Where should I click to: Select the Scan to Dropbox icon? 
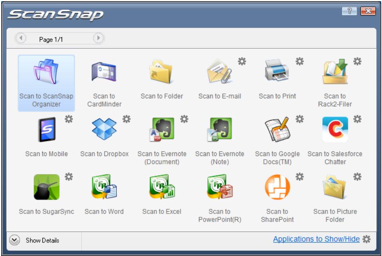[104, 129]
